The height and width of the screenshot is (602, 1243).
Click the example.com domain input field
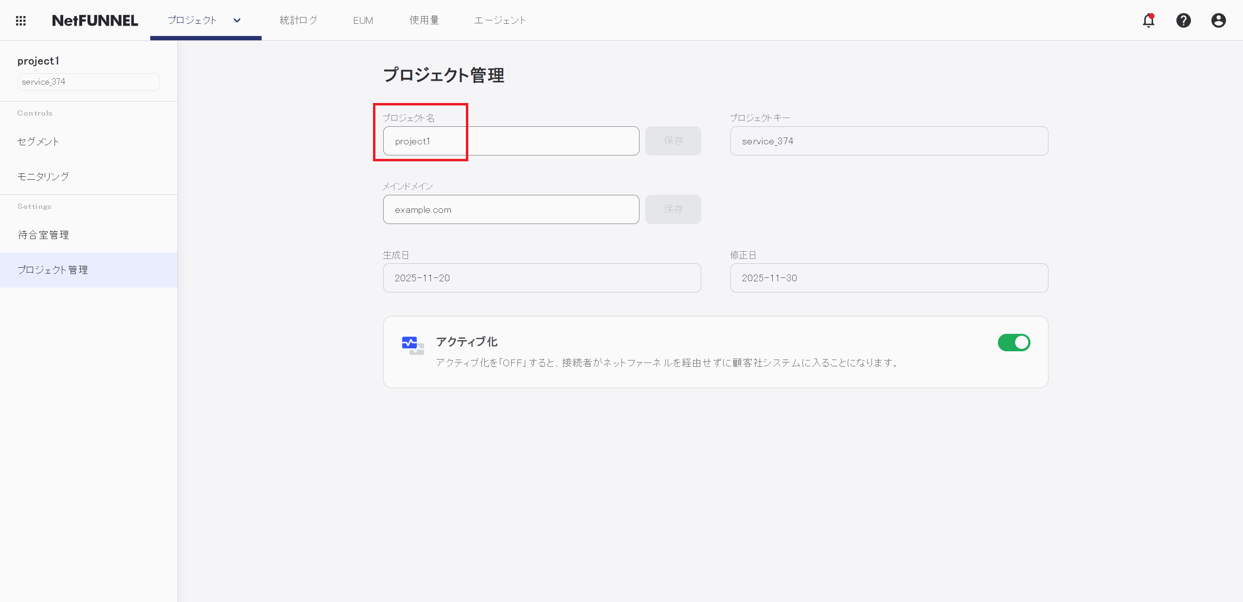[511, 209]
